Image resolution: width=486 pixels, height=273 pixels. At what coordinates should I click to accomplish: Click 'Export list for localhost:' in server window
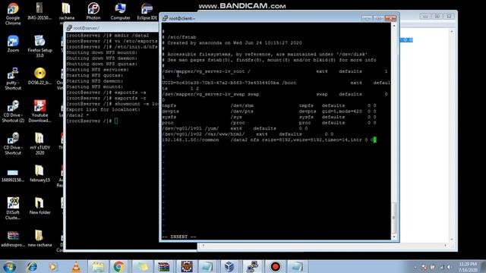pyautogui.click(x=103, y=109)
